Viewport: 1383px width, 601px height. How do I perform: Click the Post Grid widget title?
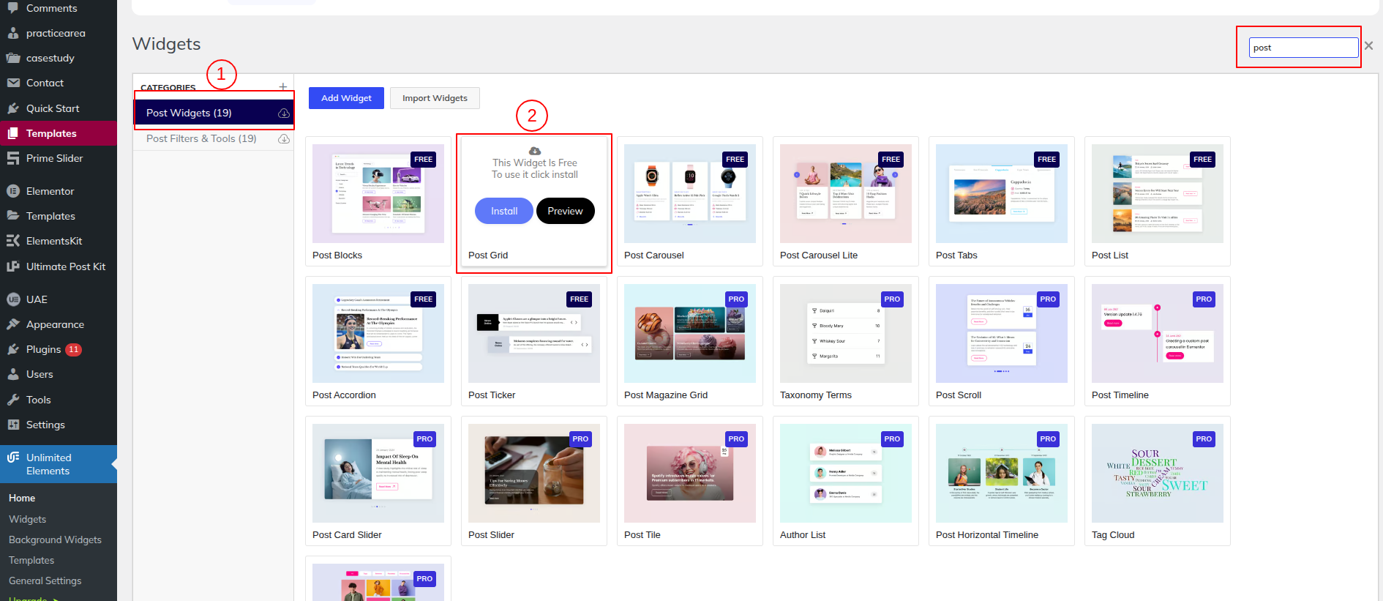(488, 255)
